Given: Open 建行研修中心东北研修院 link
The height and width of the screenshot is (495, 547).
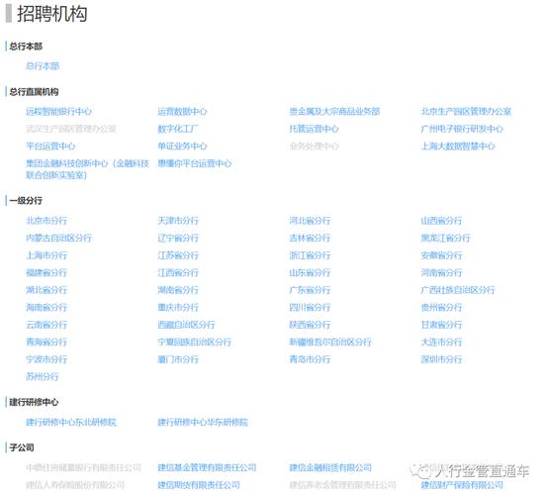Looking at the screenshot, I should 71,422.
